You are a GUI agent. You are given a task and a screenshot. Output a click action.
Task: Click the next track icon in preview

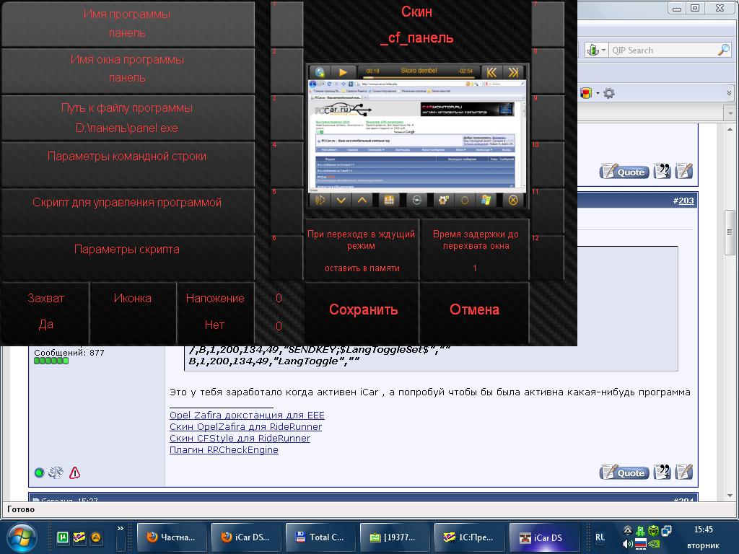tap(513, 72)
